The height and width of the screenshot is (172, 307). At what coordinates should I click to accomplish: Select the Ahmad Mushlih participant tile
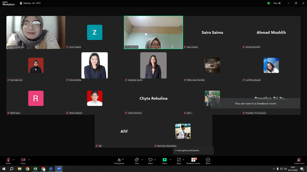[x=271, y=32]
